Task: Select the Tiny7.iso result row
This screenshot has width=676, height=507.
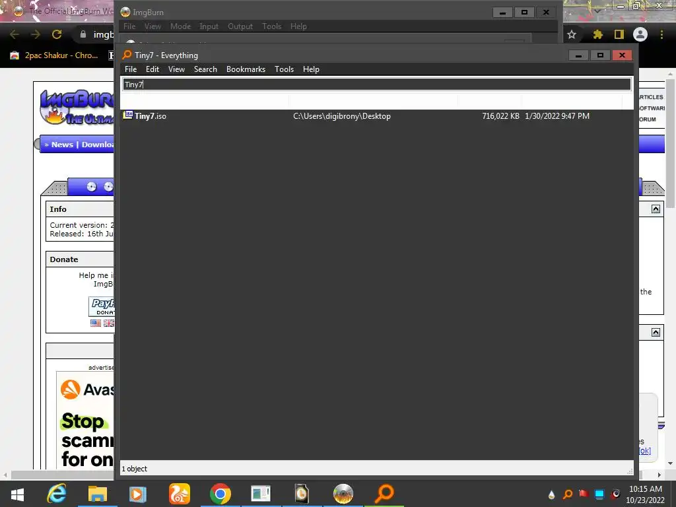Action: [377, 116]
